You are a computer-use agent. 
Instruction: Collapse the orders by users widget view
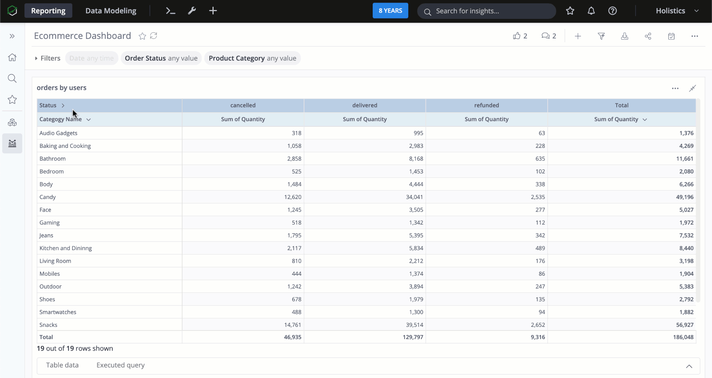(692, 88)
